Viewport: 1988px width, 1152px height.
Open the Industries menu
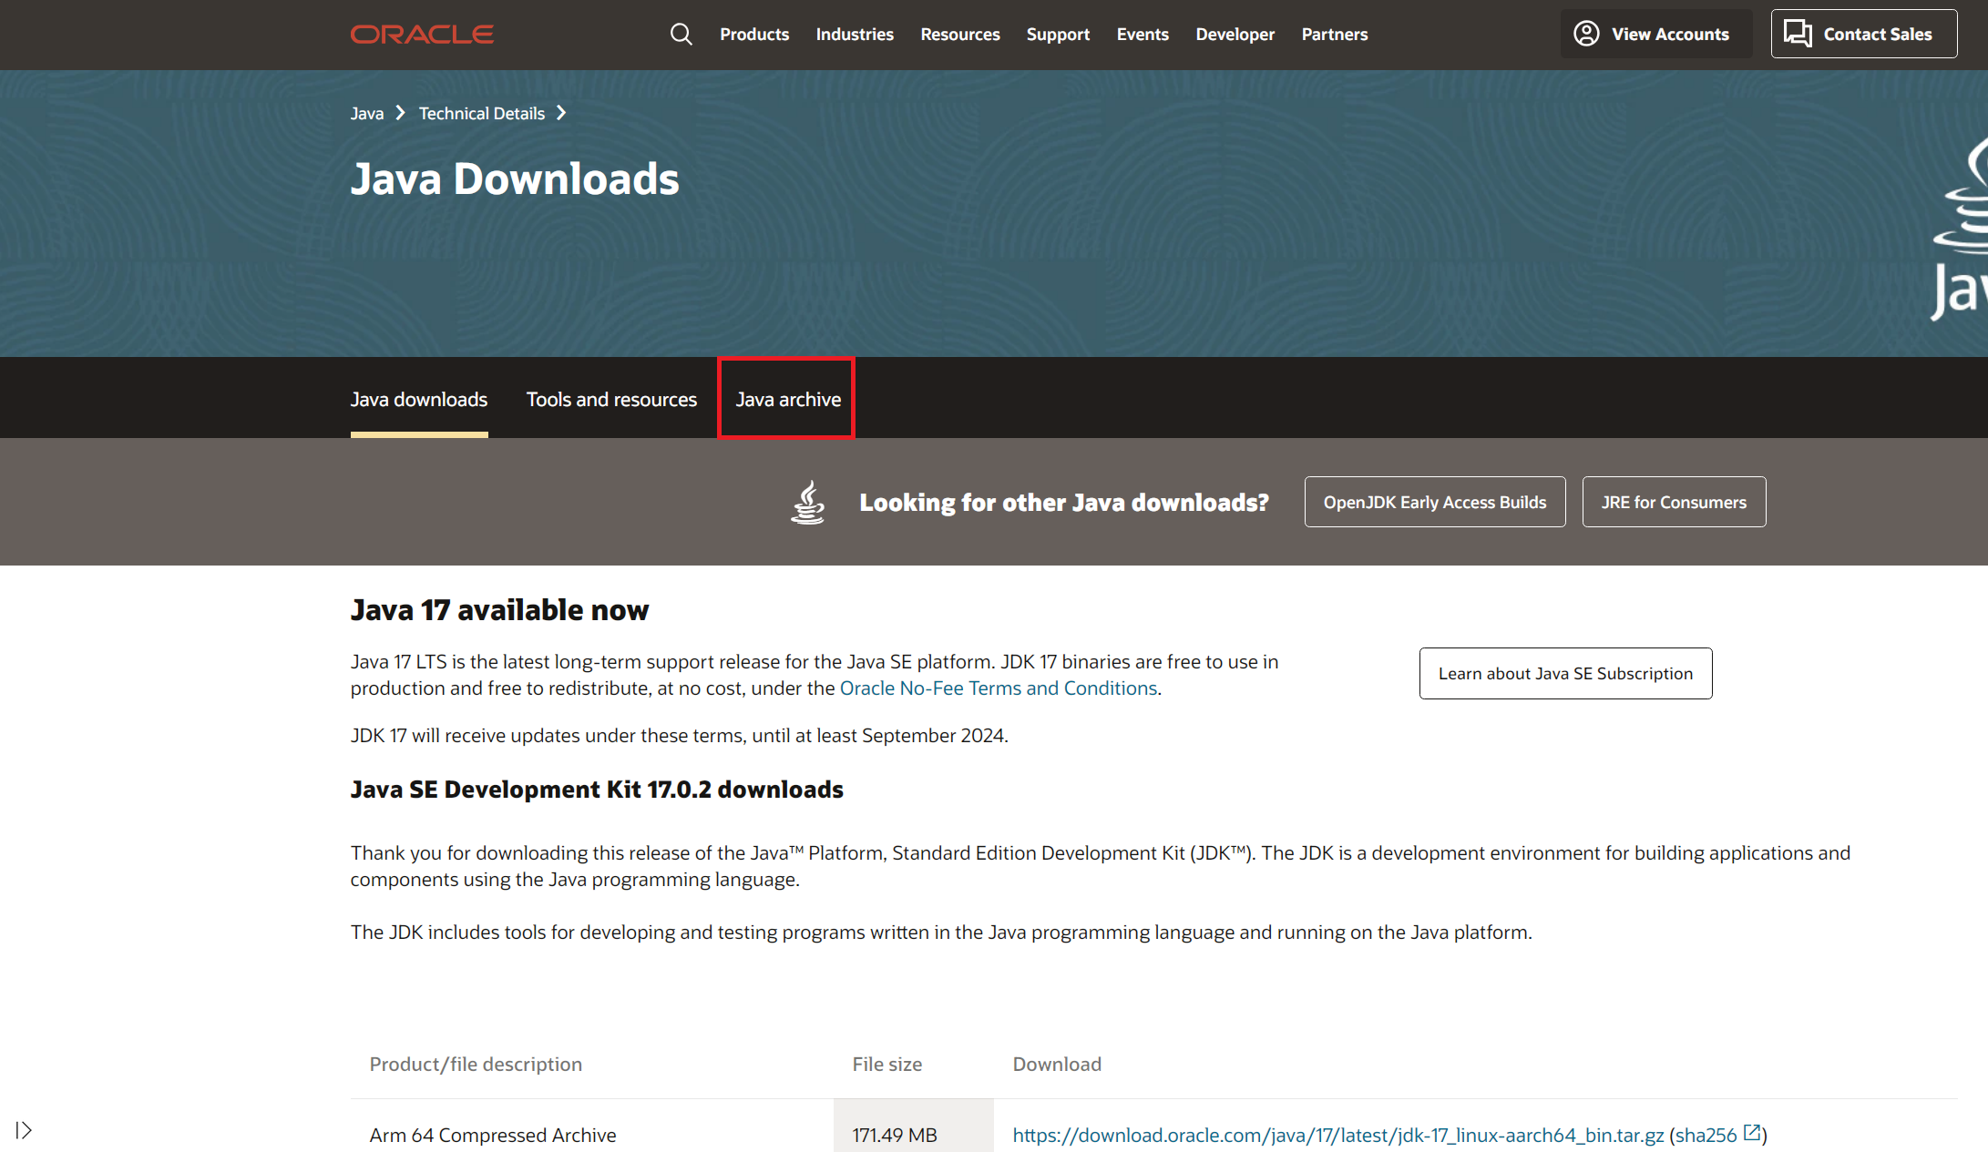pos(855,35)
